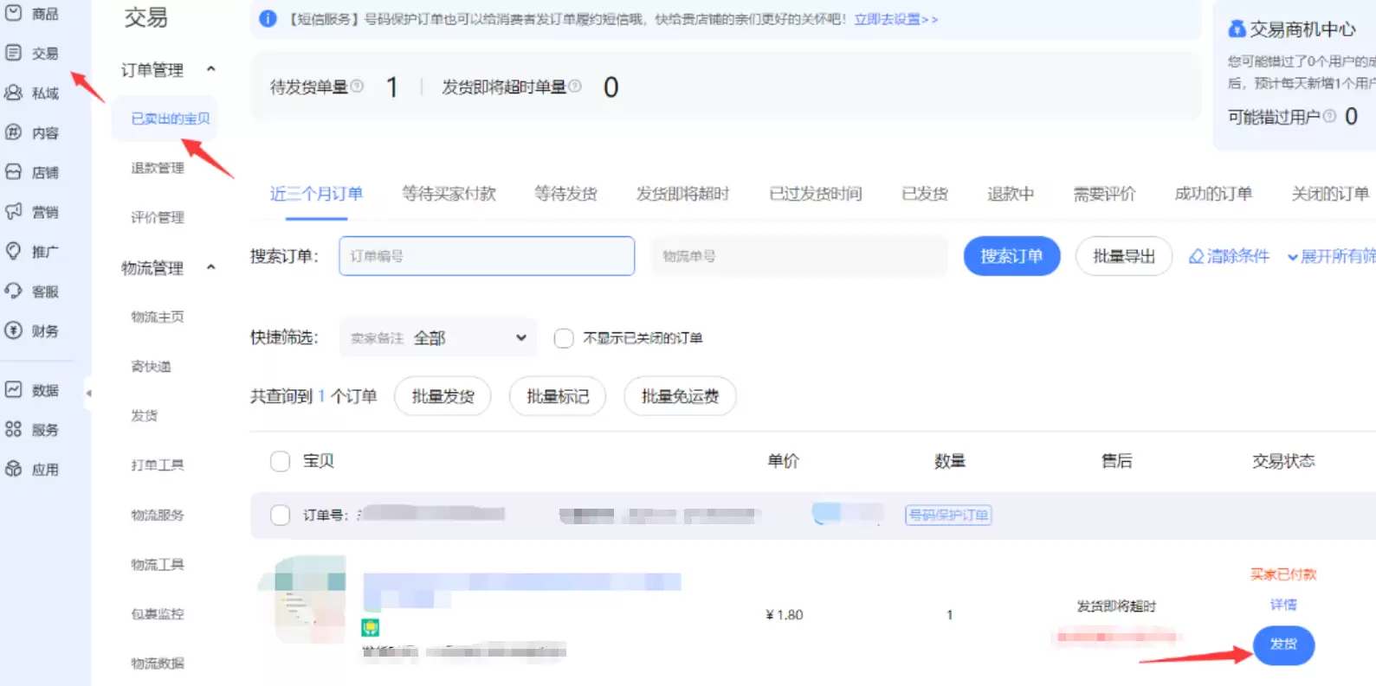Switch to 近三个月订单 tab
1376x686 pixels.
(316, 194)
